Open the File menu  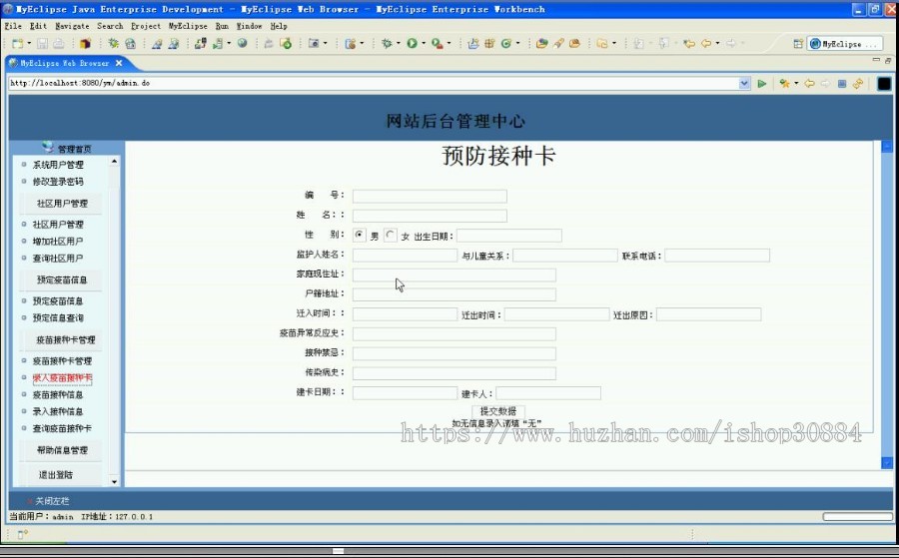(x=13, y=26)
